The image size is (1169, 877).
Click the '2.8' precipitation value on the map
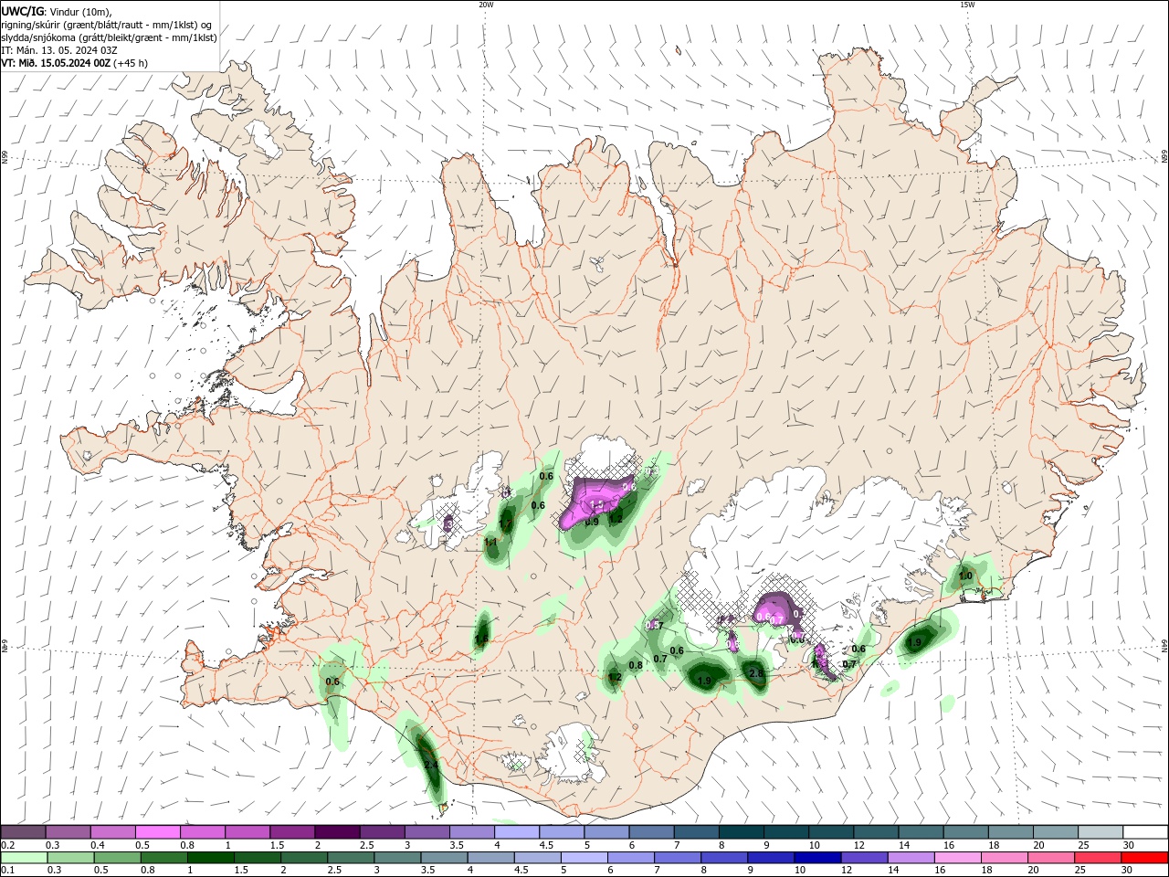click(756, 673)
